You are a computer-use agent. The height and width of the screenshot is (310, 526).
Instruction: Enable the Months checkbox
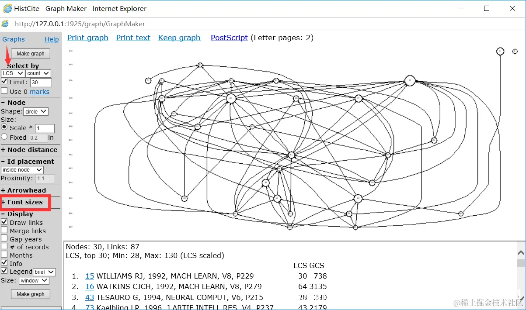4,255
